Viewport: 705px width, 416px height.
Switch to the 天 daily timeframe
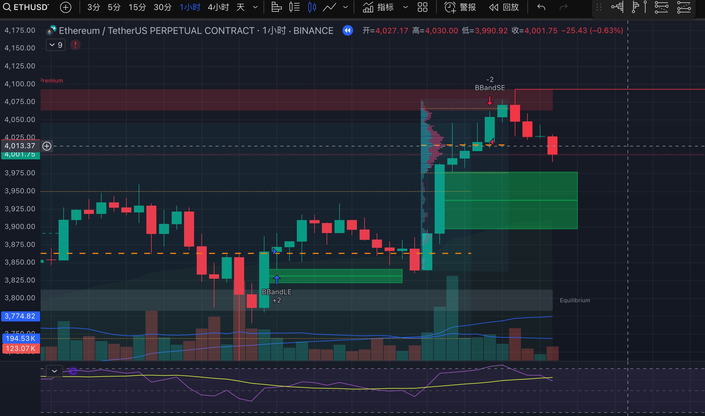click(x=240, y=7)
